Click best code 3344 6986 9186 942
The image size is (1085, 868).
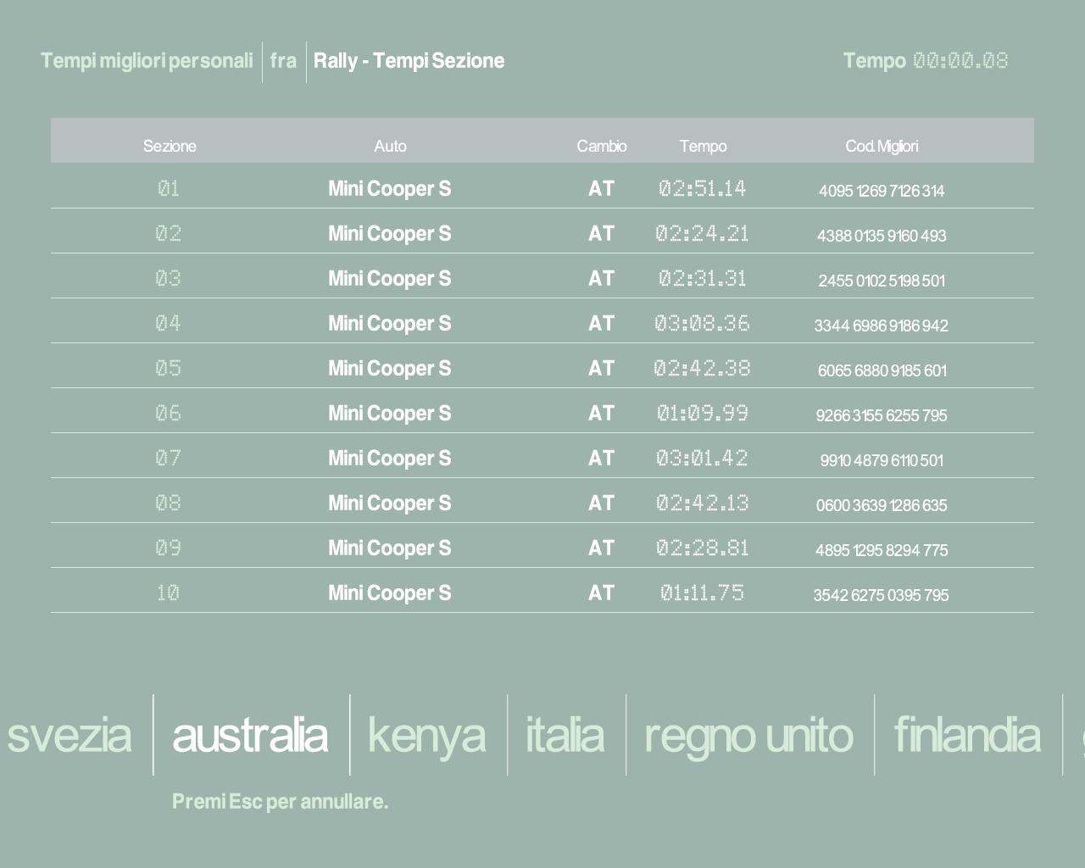(x=881, y=325)
